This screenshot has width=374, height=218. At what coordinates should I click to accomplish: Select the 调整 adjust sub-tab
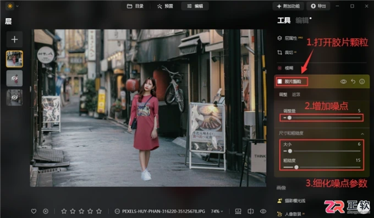(283, 95)
